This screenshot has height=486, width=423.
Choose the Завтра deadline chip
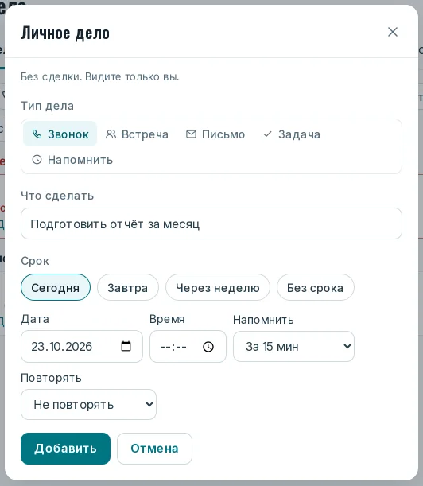128,287
